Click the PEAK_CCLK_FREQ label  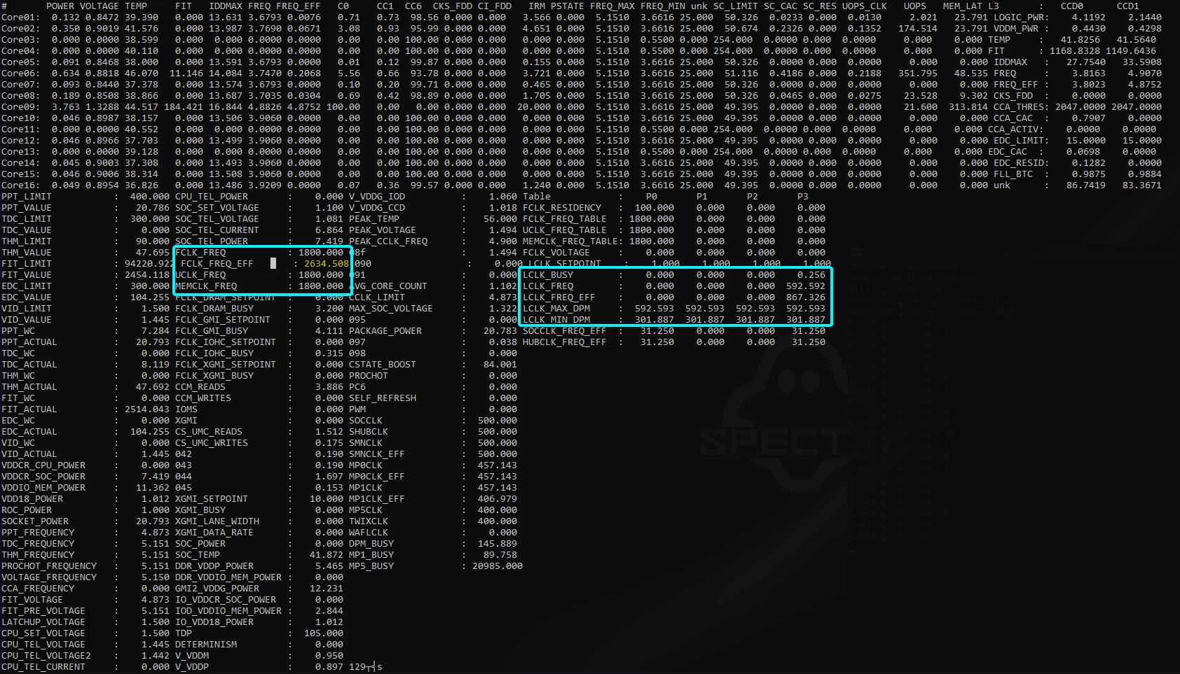pos(388,241)
